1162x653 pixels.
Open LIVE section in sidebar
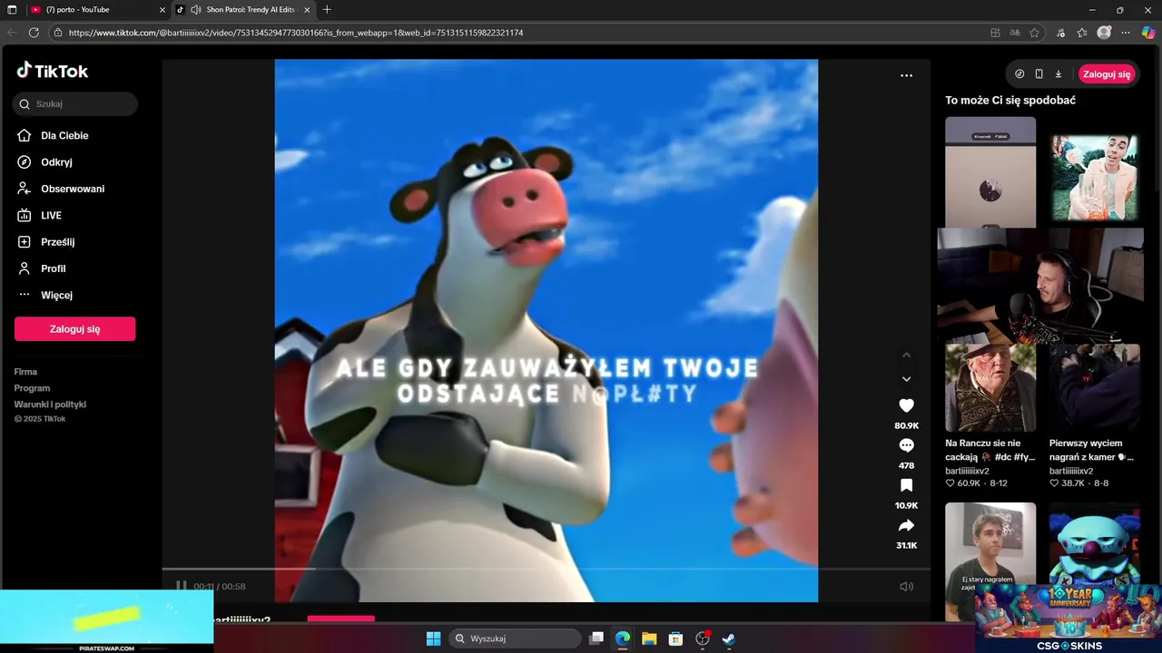(39, 216)
